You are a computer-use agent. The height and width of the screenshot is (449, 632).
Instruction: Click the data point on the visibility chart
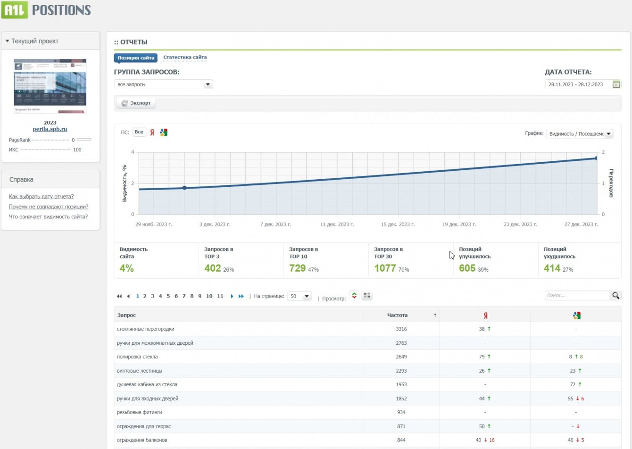coord(184,188)
